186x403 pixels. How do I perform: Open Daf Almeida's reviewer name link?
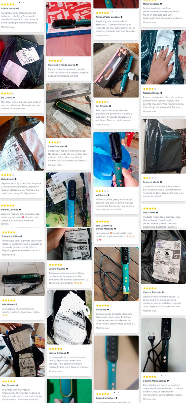(102, 106)
